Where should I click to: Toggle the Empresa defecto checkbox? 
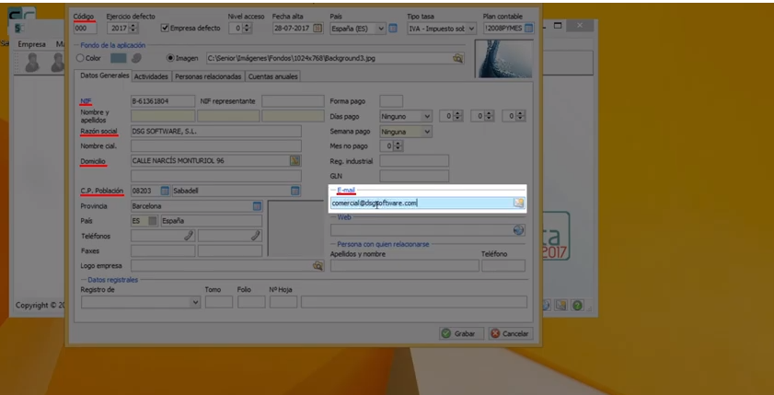(x=166, y=29)
